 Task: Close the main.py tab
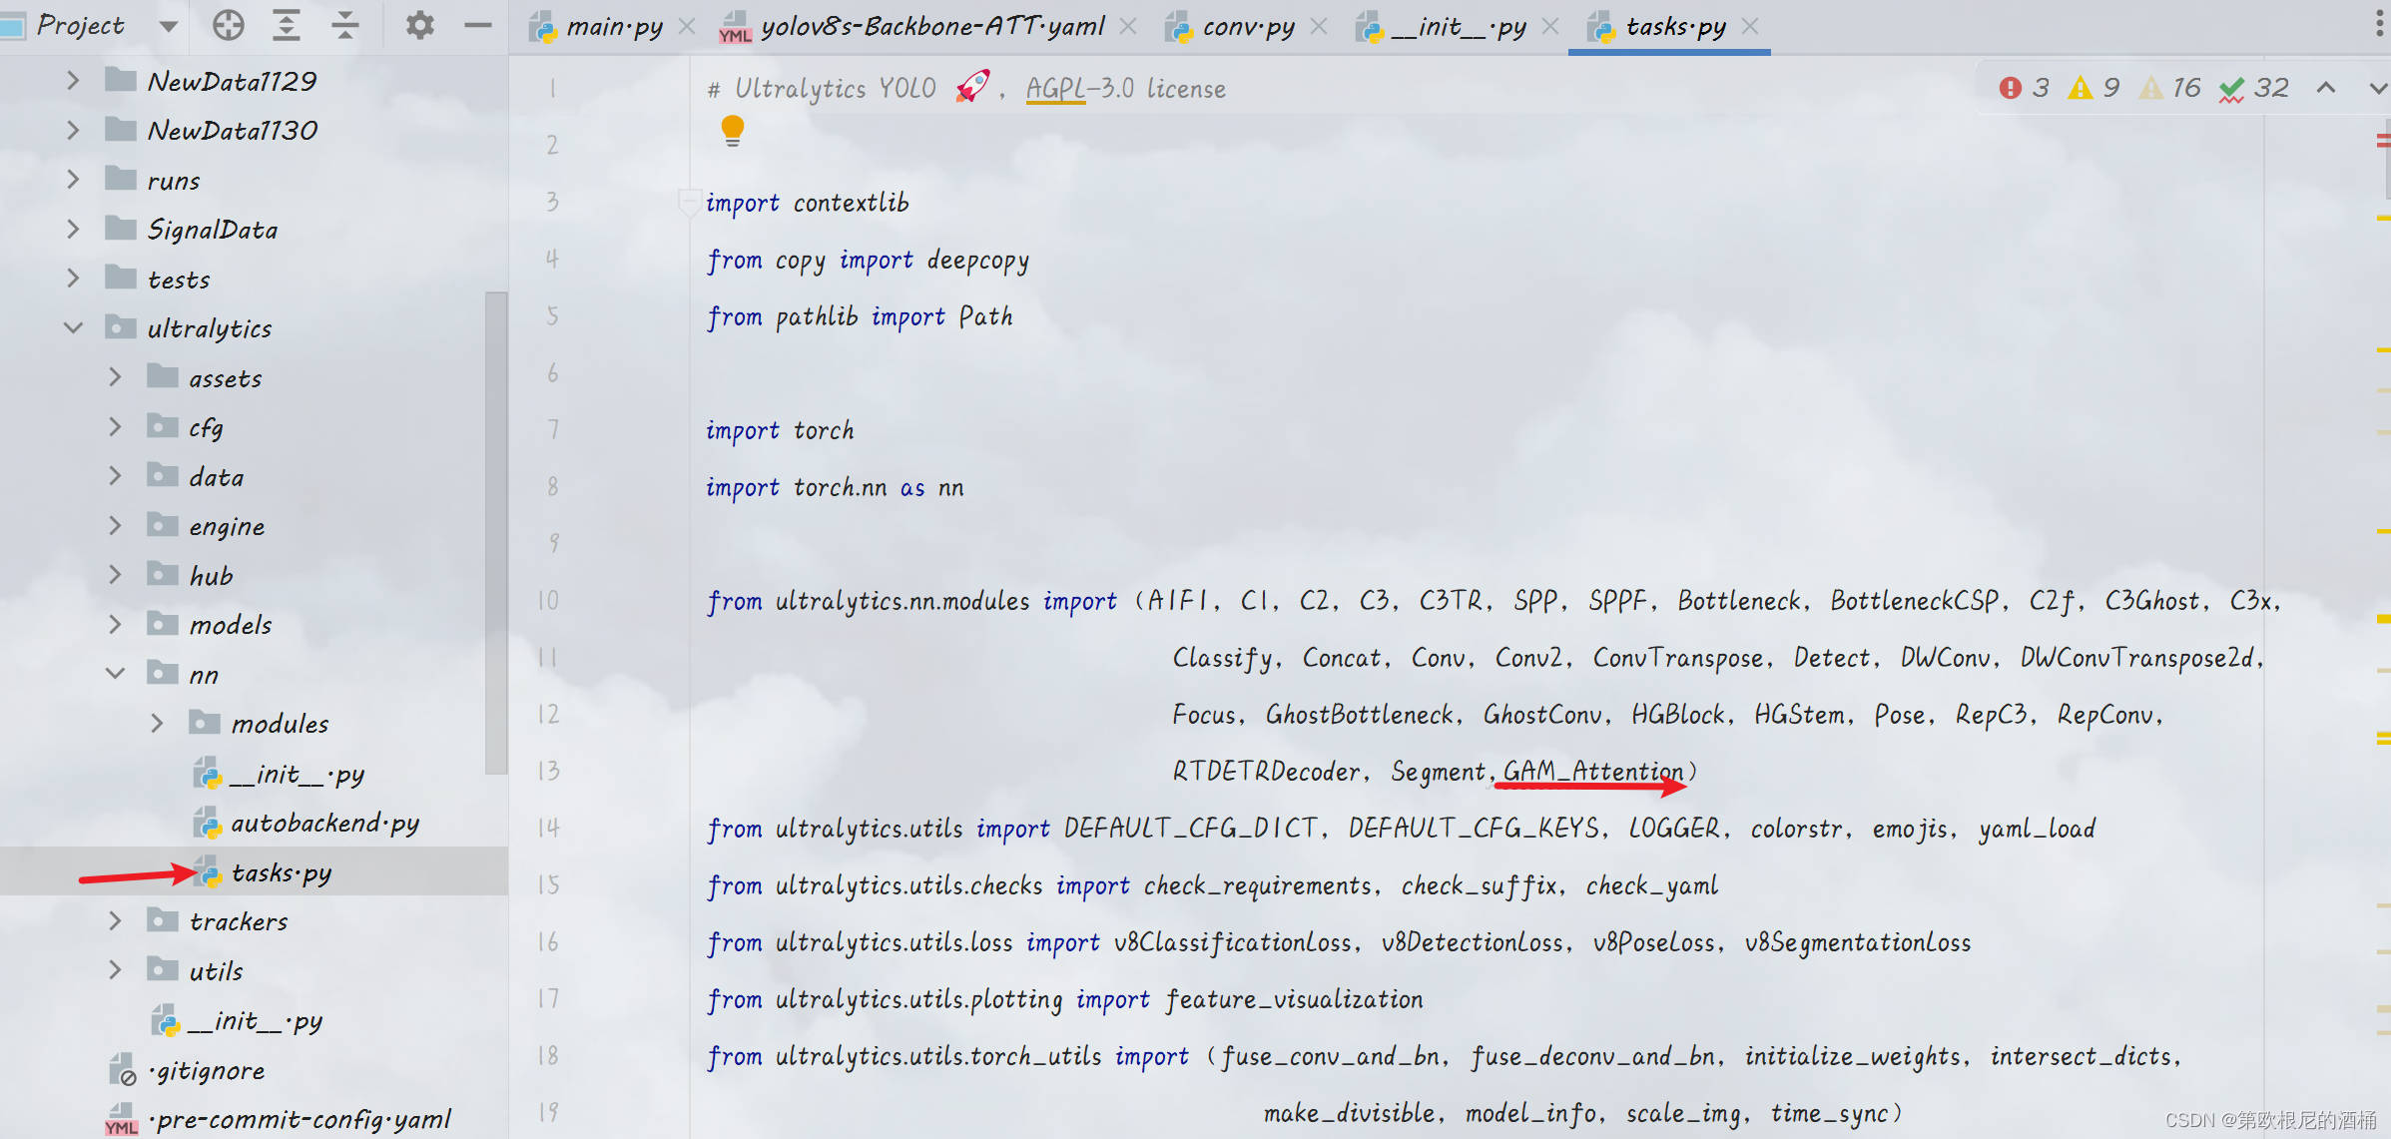[x=687, y=27]
